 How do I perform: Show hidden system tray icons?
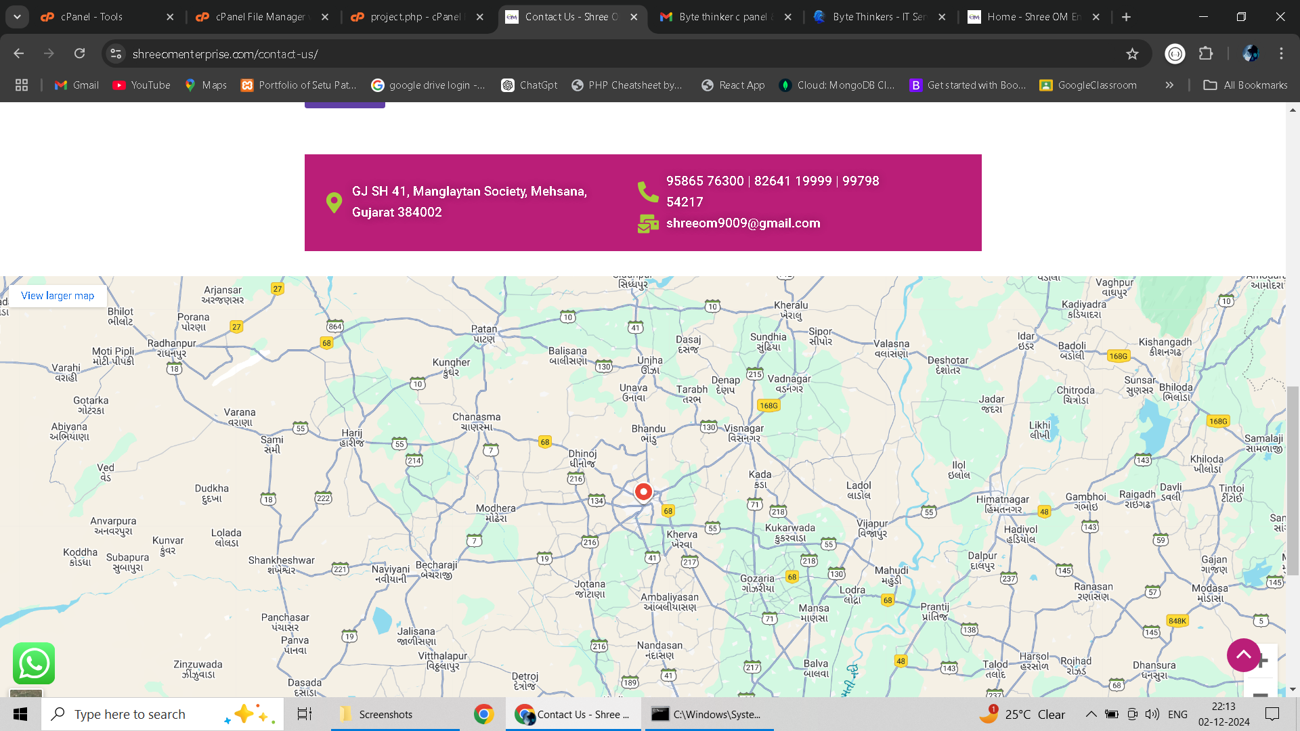pos(1091,714)
